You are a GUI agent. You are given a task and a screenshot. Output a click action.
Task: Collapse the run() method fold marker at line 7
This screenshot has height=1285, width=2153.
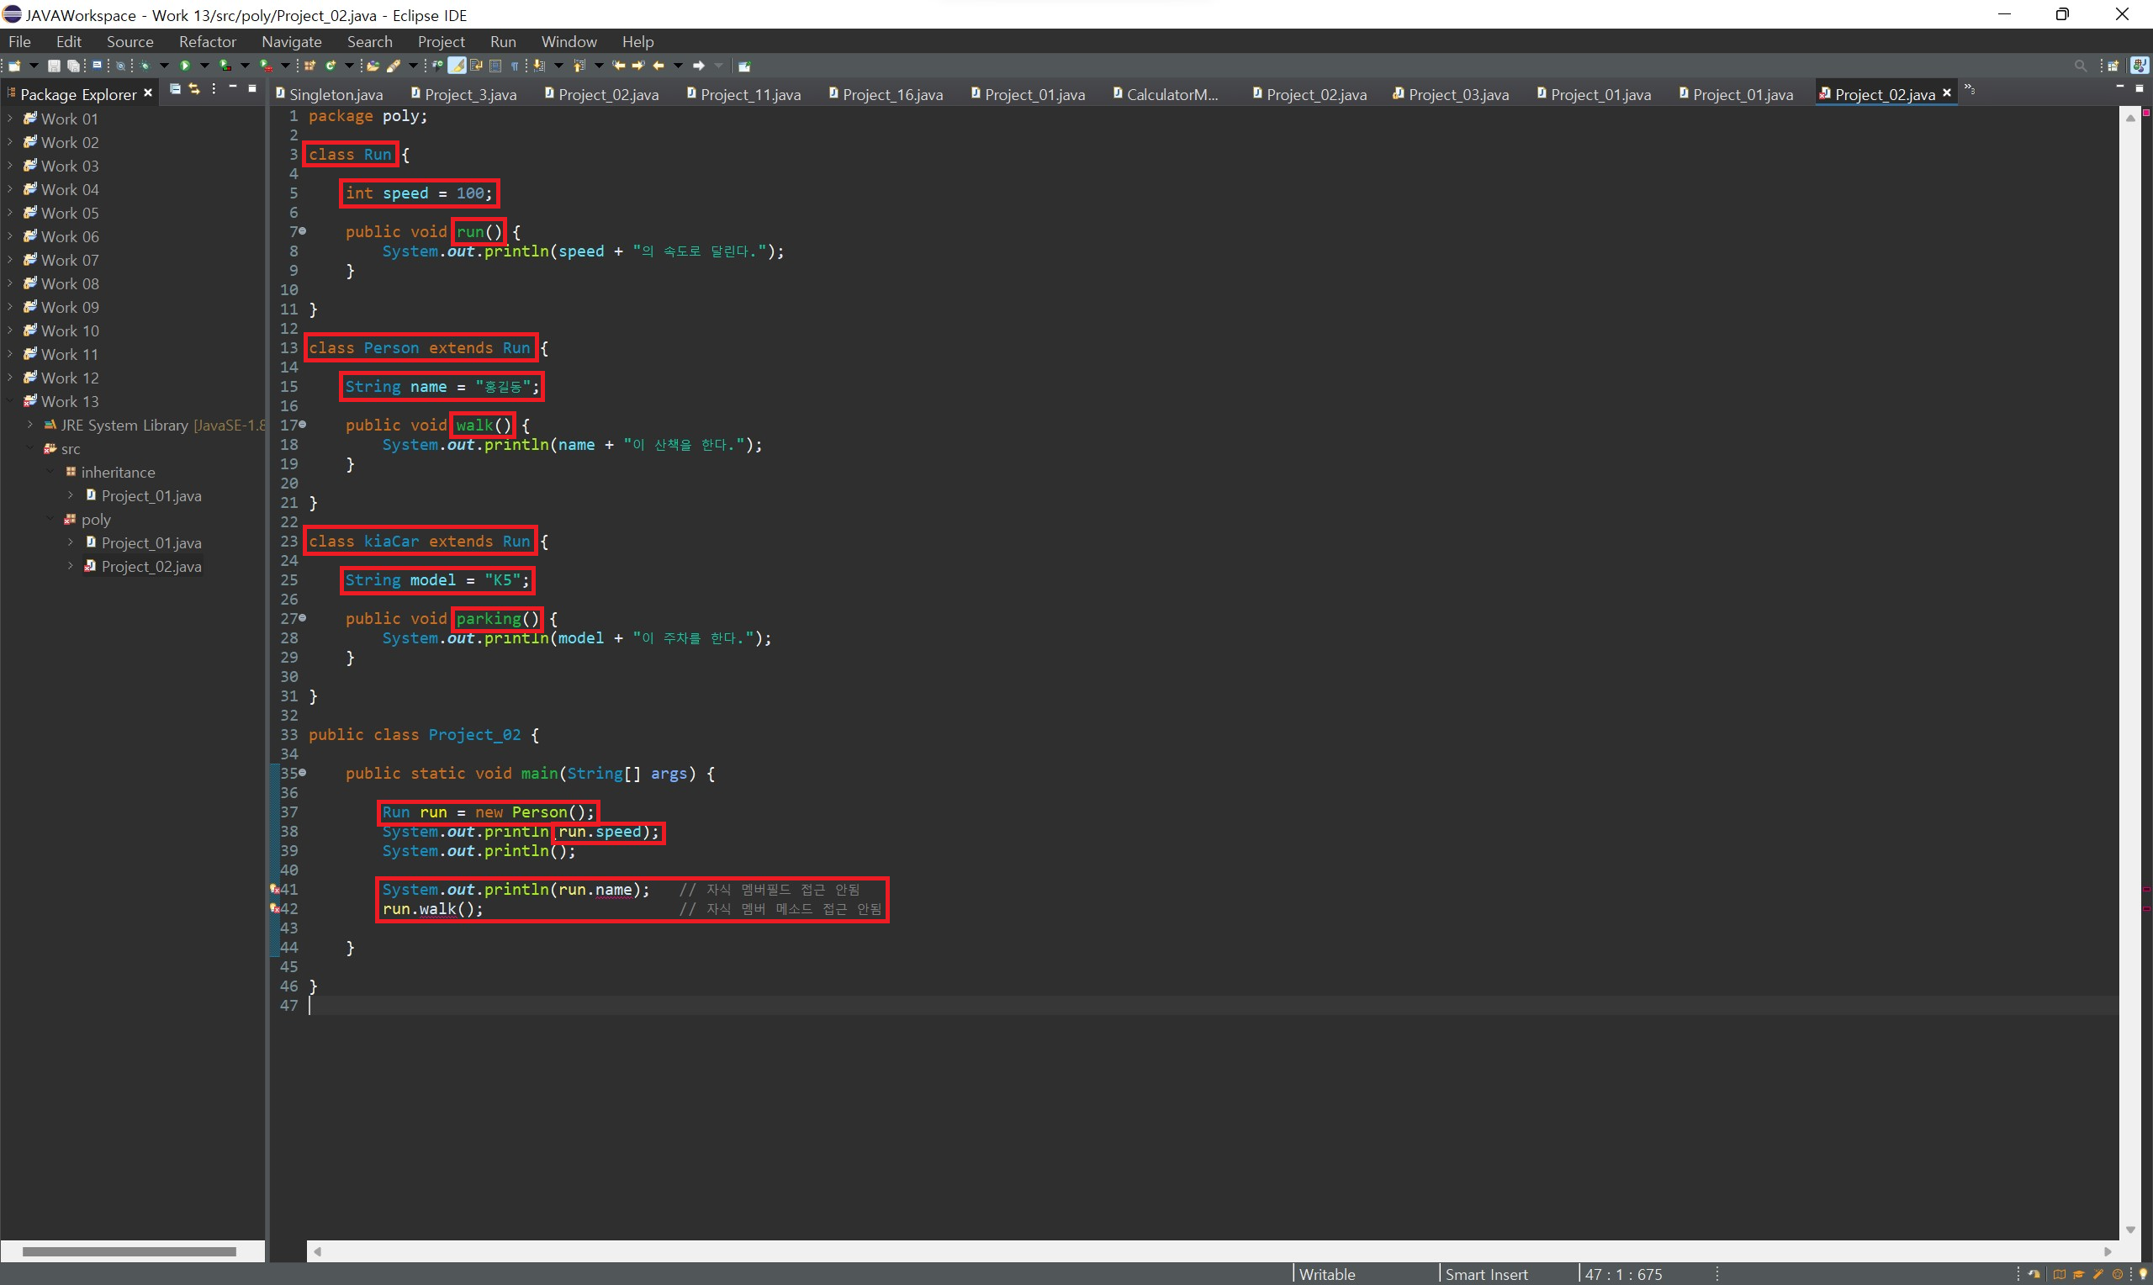click(302, 231)
